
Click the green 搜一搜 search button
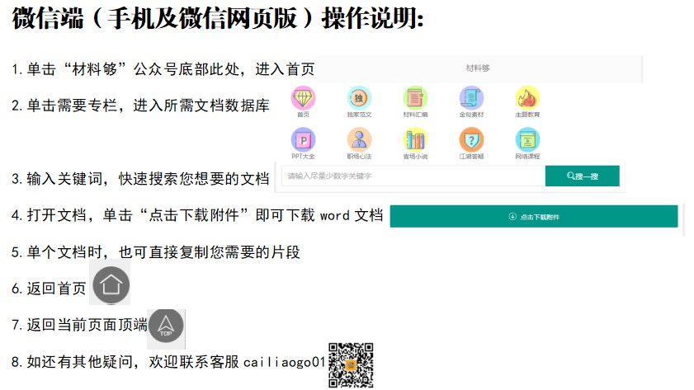coord(583,176)
